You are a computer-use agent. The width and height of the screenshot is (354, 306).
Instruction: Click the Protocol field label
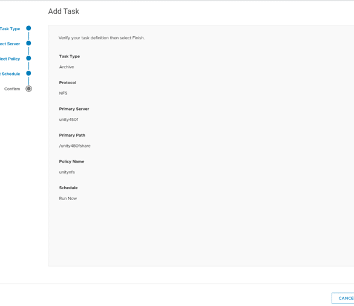tap(68, 83)
